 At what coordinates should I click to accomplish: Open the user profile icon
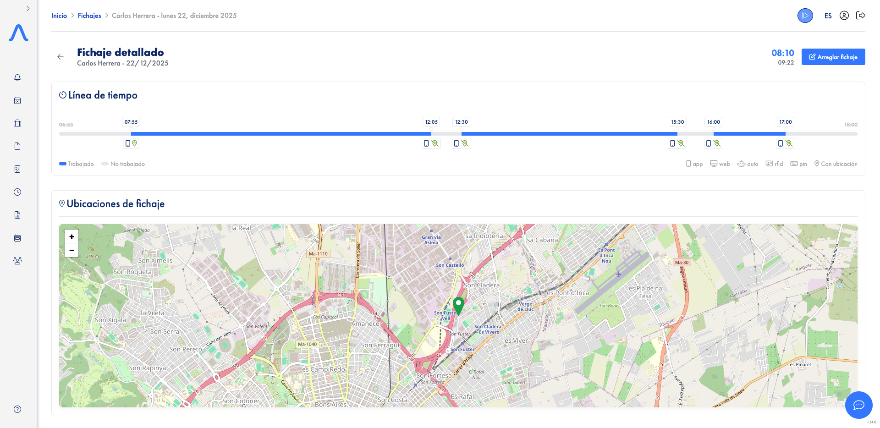(844, 16)
